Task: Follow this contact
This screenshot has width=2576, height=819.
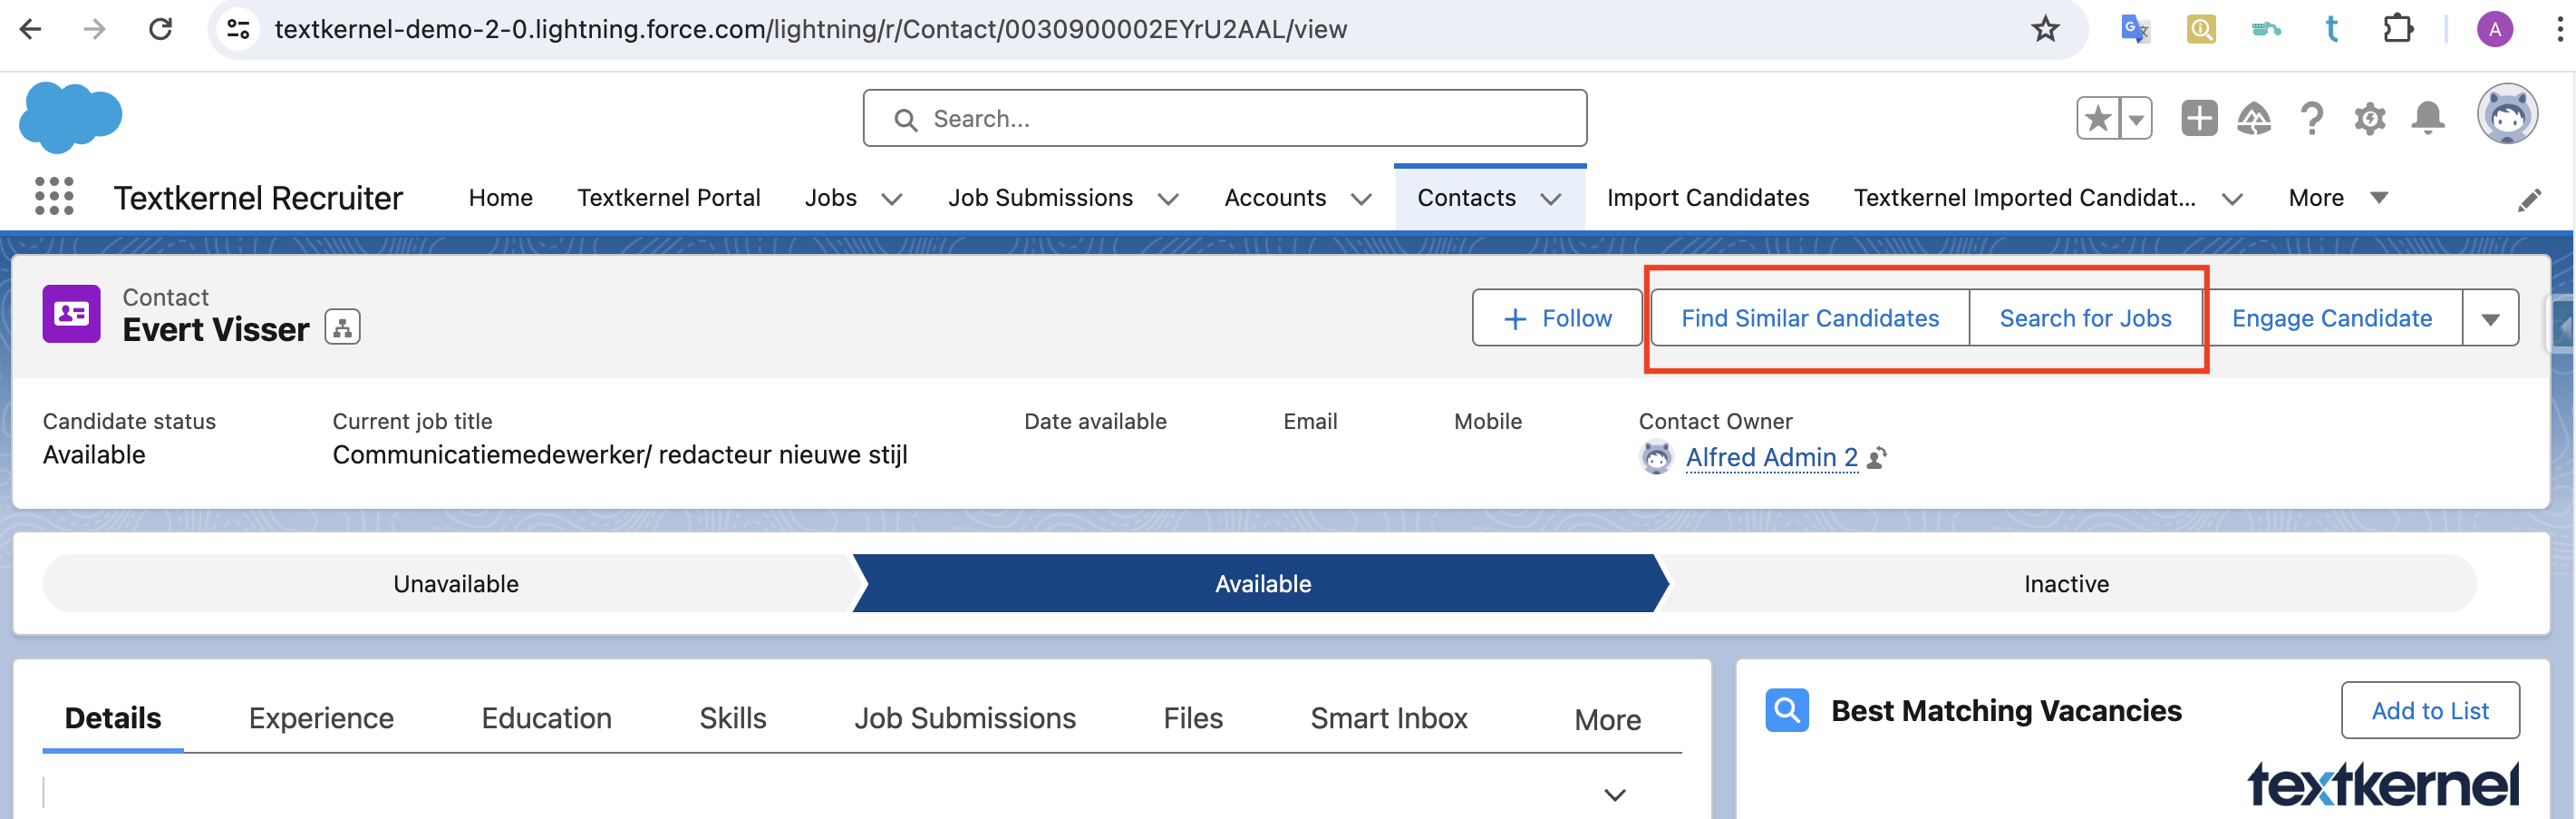Action: click(1556, 318)
